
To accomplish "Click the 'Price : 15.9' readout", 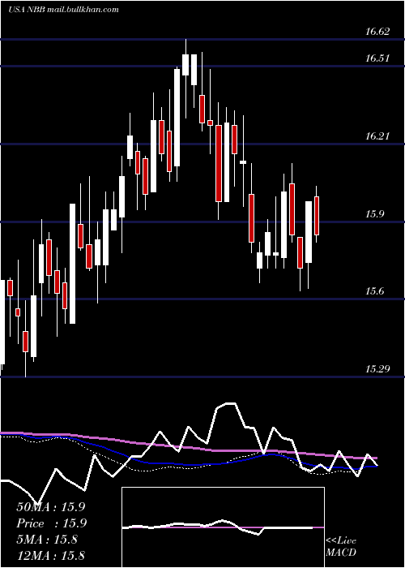I will coord(50,523).
